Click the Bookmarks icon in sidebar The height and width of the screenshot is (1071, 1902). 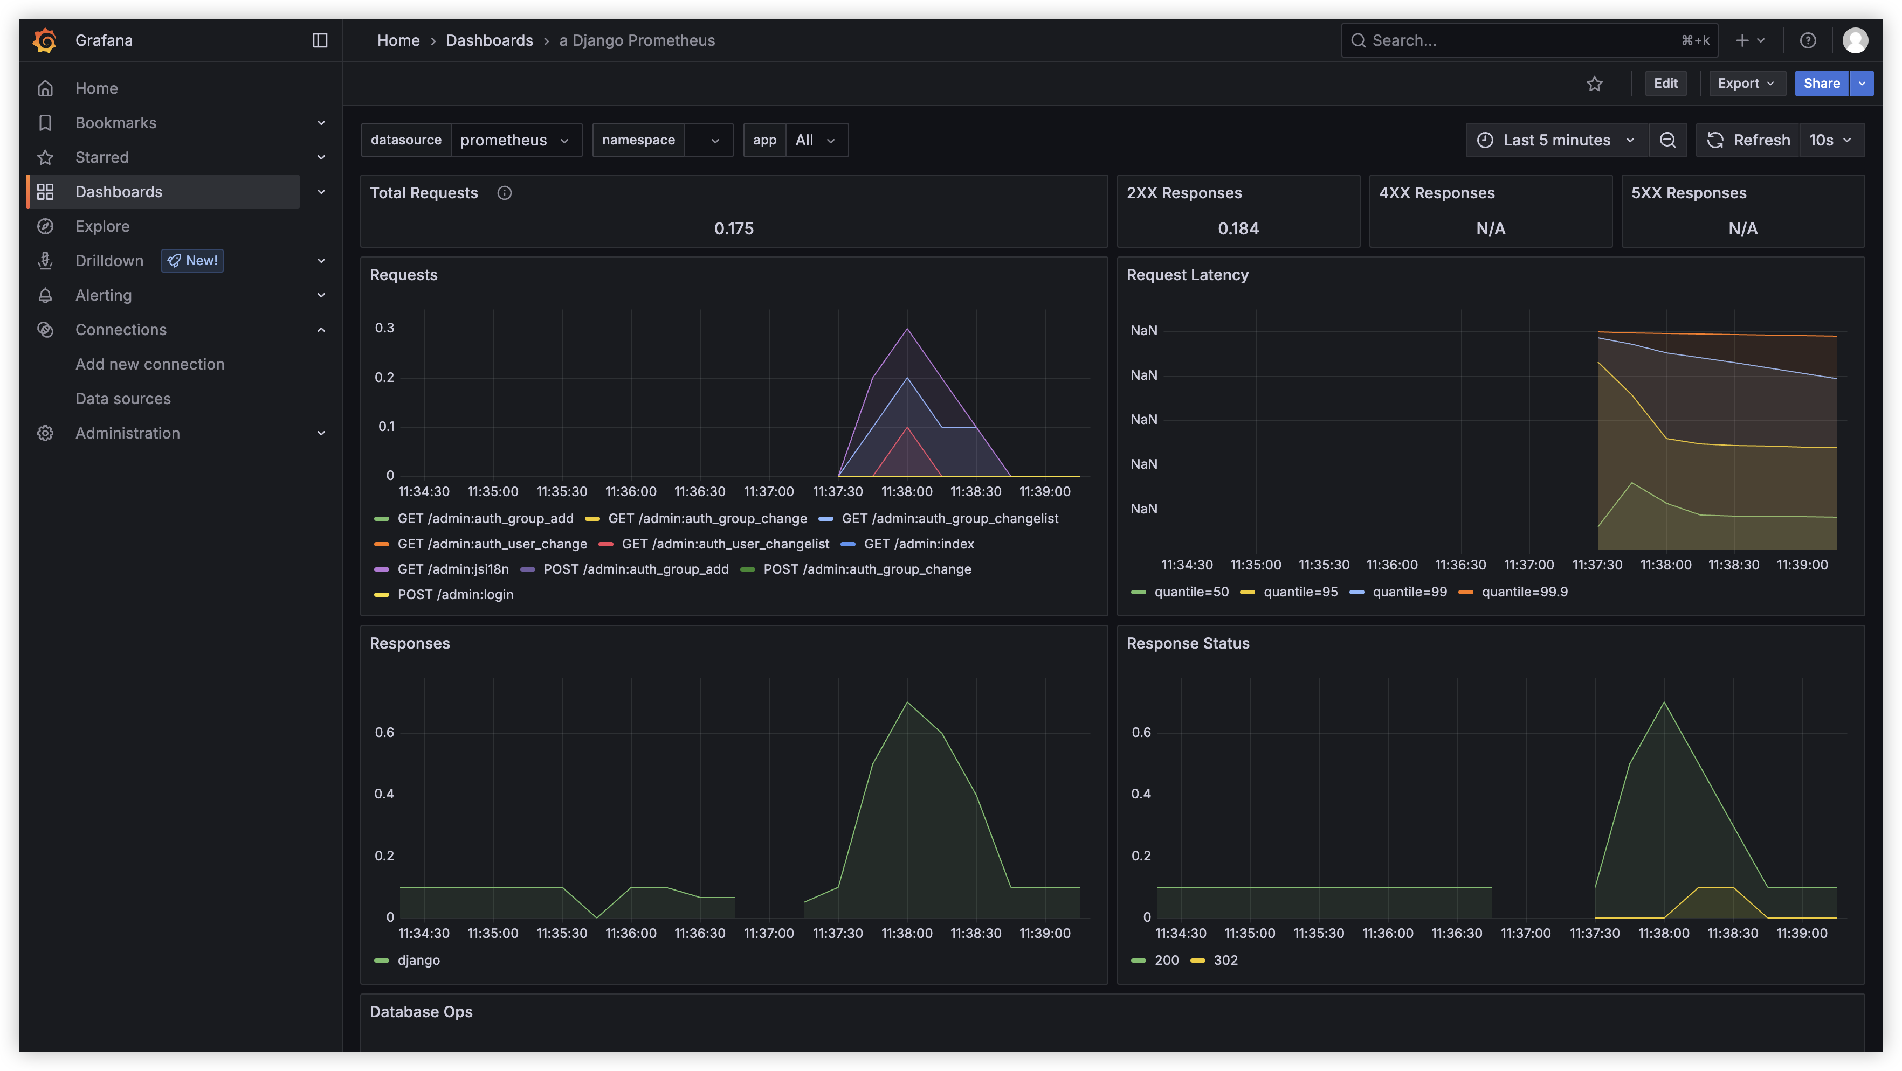click(x=45, y=122)
